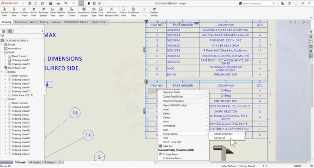Screen dimensions: 314x168
Task: Select Bill of Materials1 tree item
Action: [x=17, y=68]
